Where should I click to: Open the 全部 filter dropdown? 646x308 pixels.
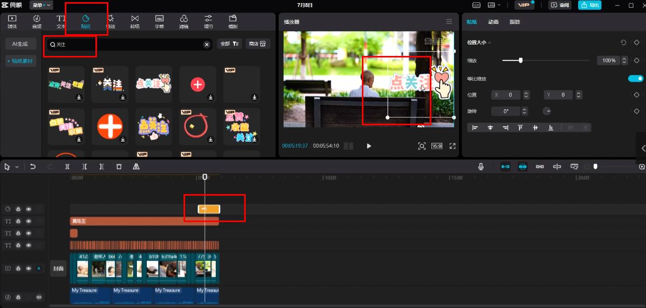tap(230, 44)
